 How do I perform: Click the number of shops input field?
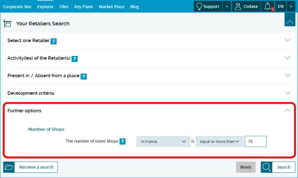(256, 141)
